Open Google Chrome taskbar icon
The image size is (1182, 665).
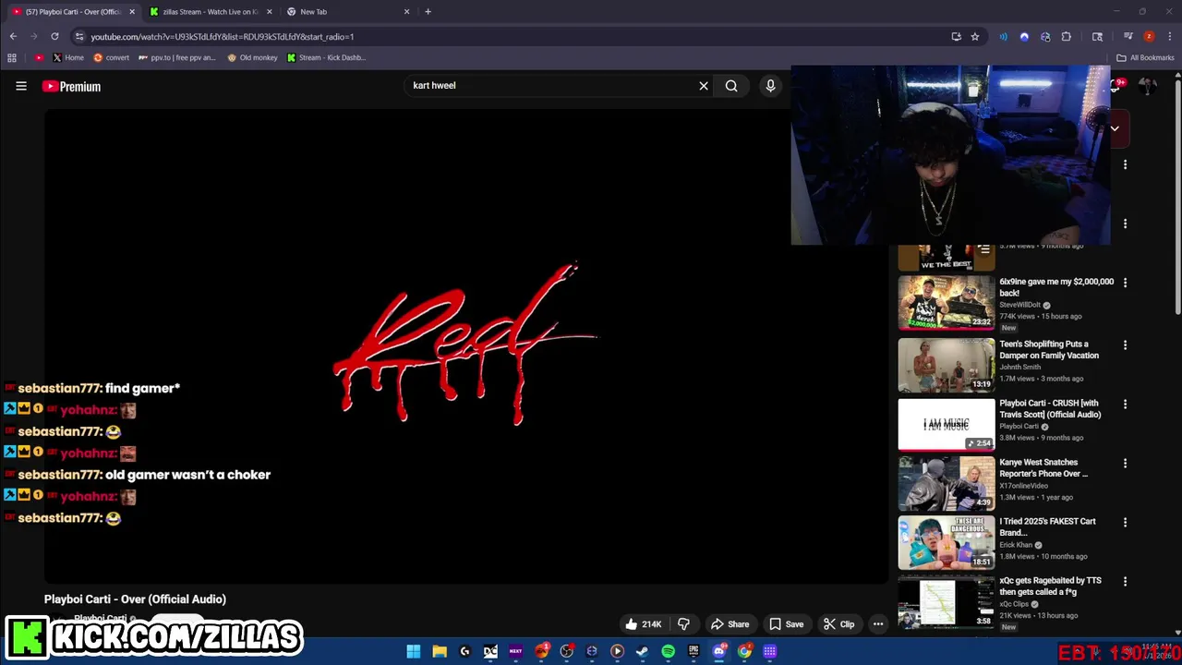click(744, 651)
